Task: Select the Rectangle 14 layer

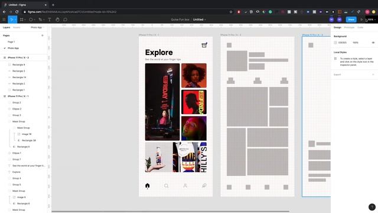Action: point(19,78)
